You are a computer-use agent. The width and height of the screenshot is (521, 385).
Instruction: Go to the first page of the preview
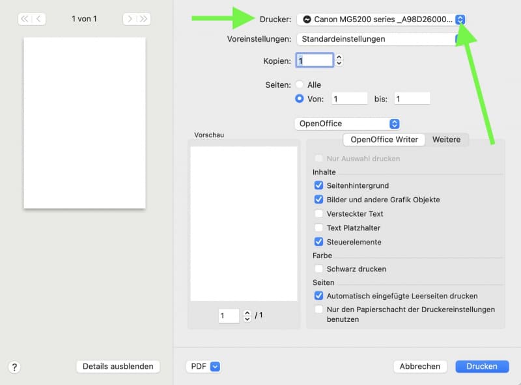pos(25,19)
